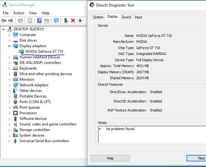The height and width of the screenshot is (167, 206).
Task: Click the Forward arrow toolbar icon
Action: (x=11, y=21)
